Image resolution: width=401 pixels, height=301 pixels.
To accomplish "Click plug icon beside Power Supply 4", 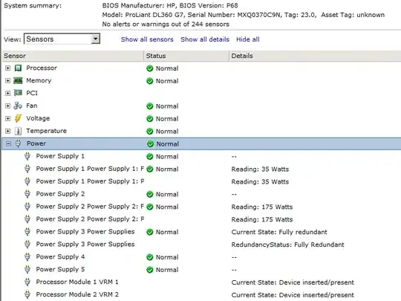I will click(x=27, y=256).
